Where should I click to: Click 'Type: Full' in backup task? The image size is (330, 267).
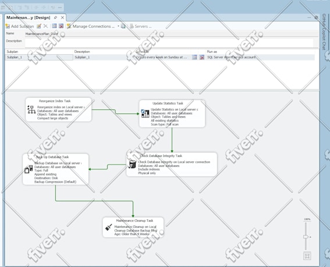pyautogui.click(x=41, y=170)
